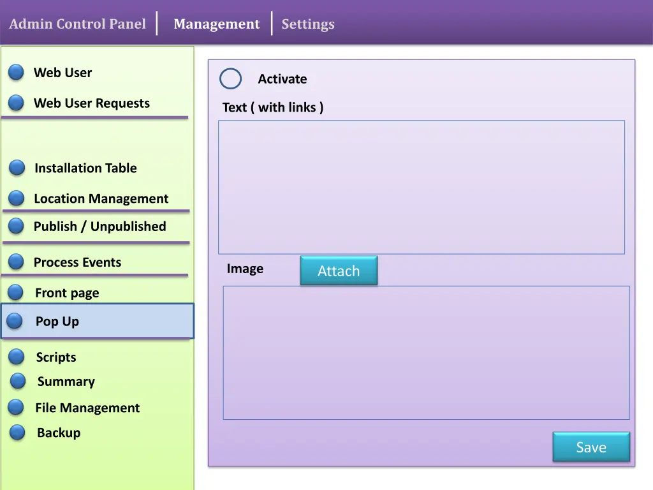Screen dimensions: 653x490
Task: Click the bullet icon next to Scripts
Action: pyautogui.click(x=17, y=357)
